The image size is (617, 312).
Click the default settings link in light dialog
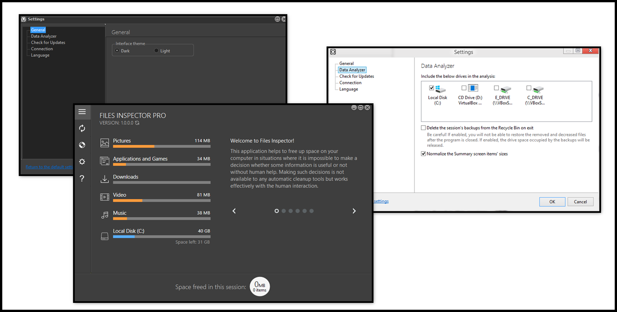(381, 201)
